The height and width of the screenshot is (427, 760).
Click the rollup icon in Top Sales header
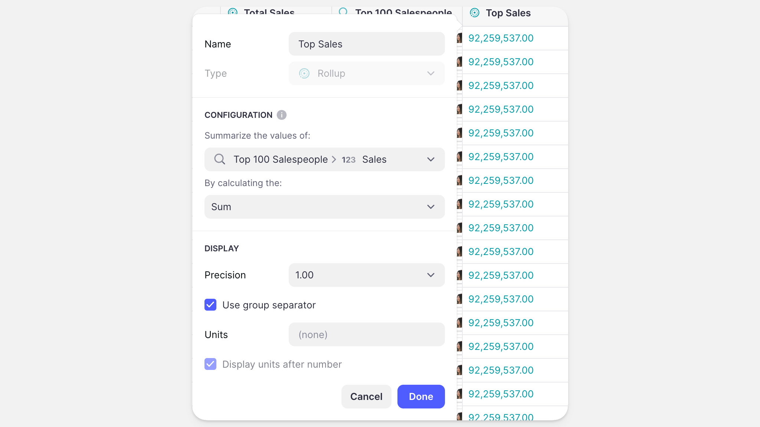coord(474,13)
